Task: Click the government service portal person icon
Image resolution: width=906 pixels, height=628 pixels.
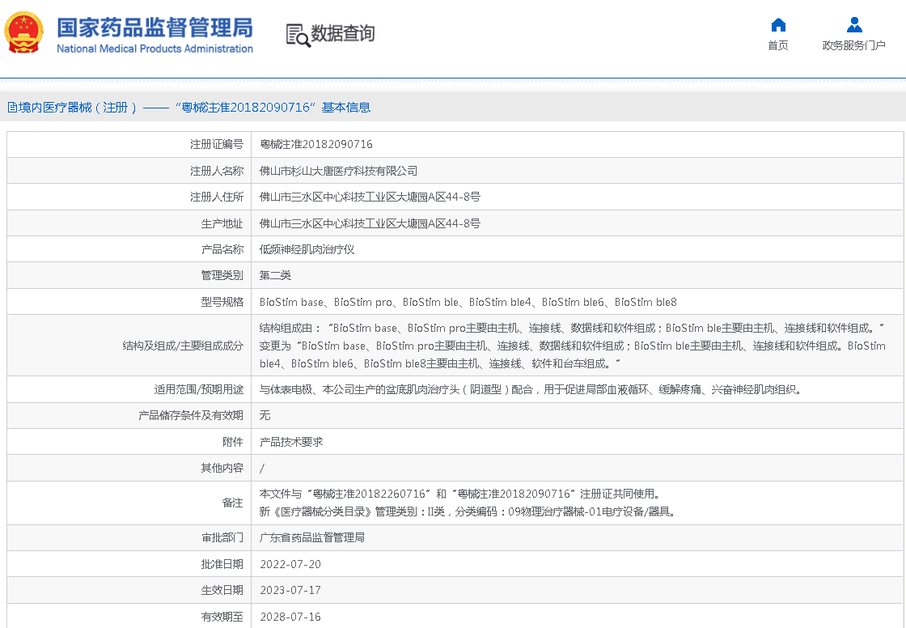Action: 853,24
